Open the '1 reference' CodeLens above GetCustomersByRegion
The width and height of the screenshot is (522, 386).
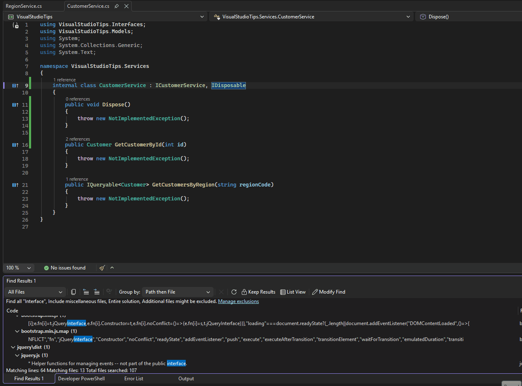[x=77, y=179]
